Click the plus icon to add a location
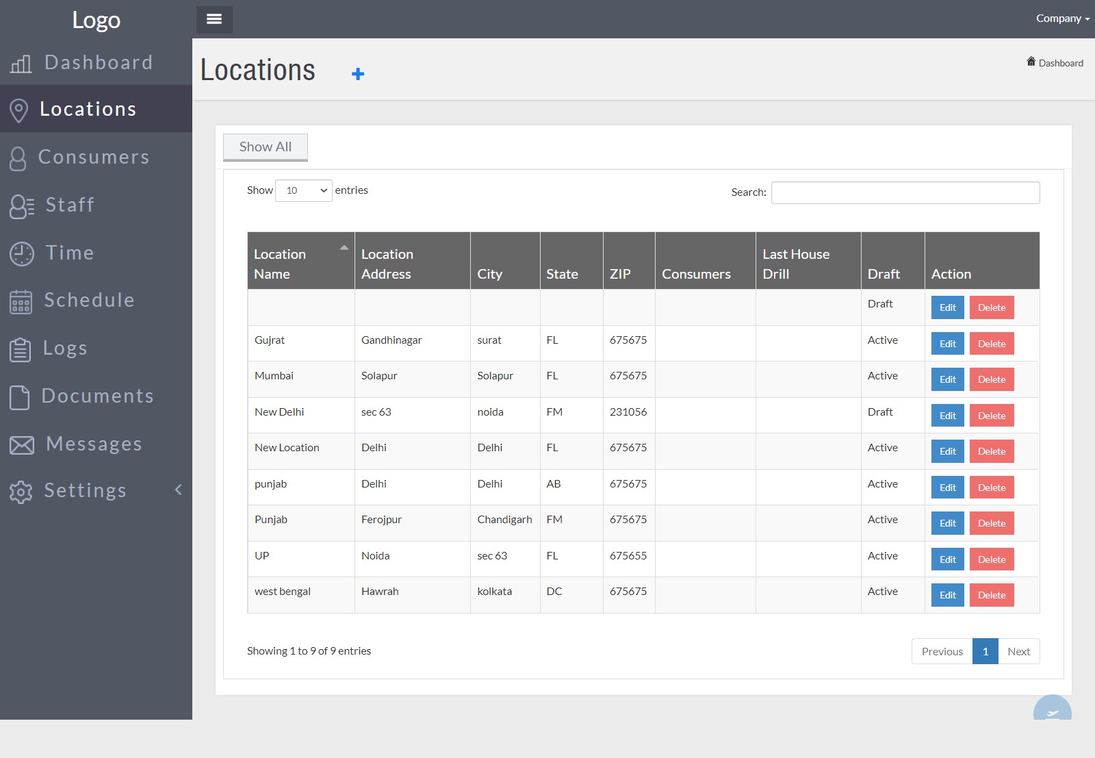The width and height of the screenshot is (1095, 758). coord(358,74)
